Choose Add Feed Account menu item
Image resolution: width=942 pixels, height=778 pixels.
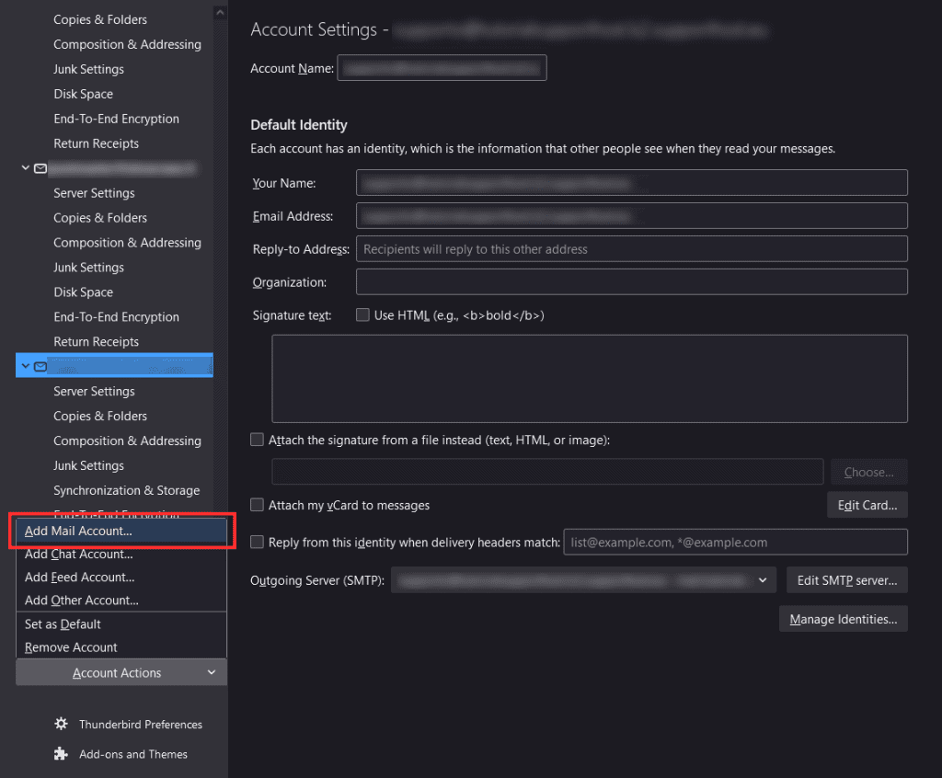pyautogui.click(x=121, y=578)
